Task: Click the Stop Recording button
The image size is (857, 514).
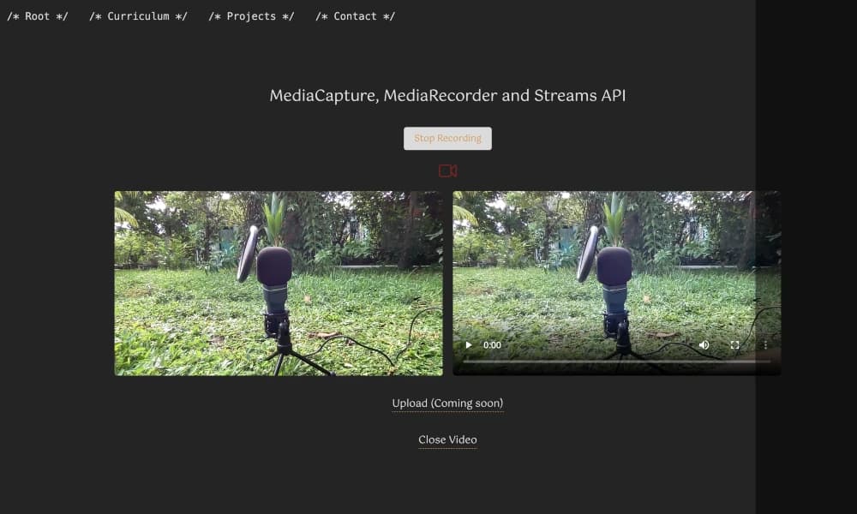Action: click(447, 138)
